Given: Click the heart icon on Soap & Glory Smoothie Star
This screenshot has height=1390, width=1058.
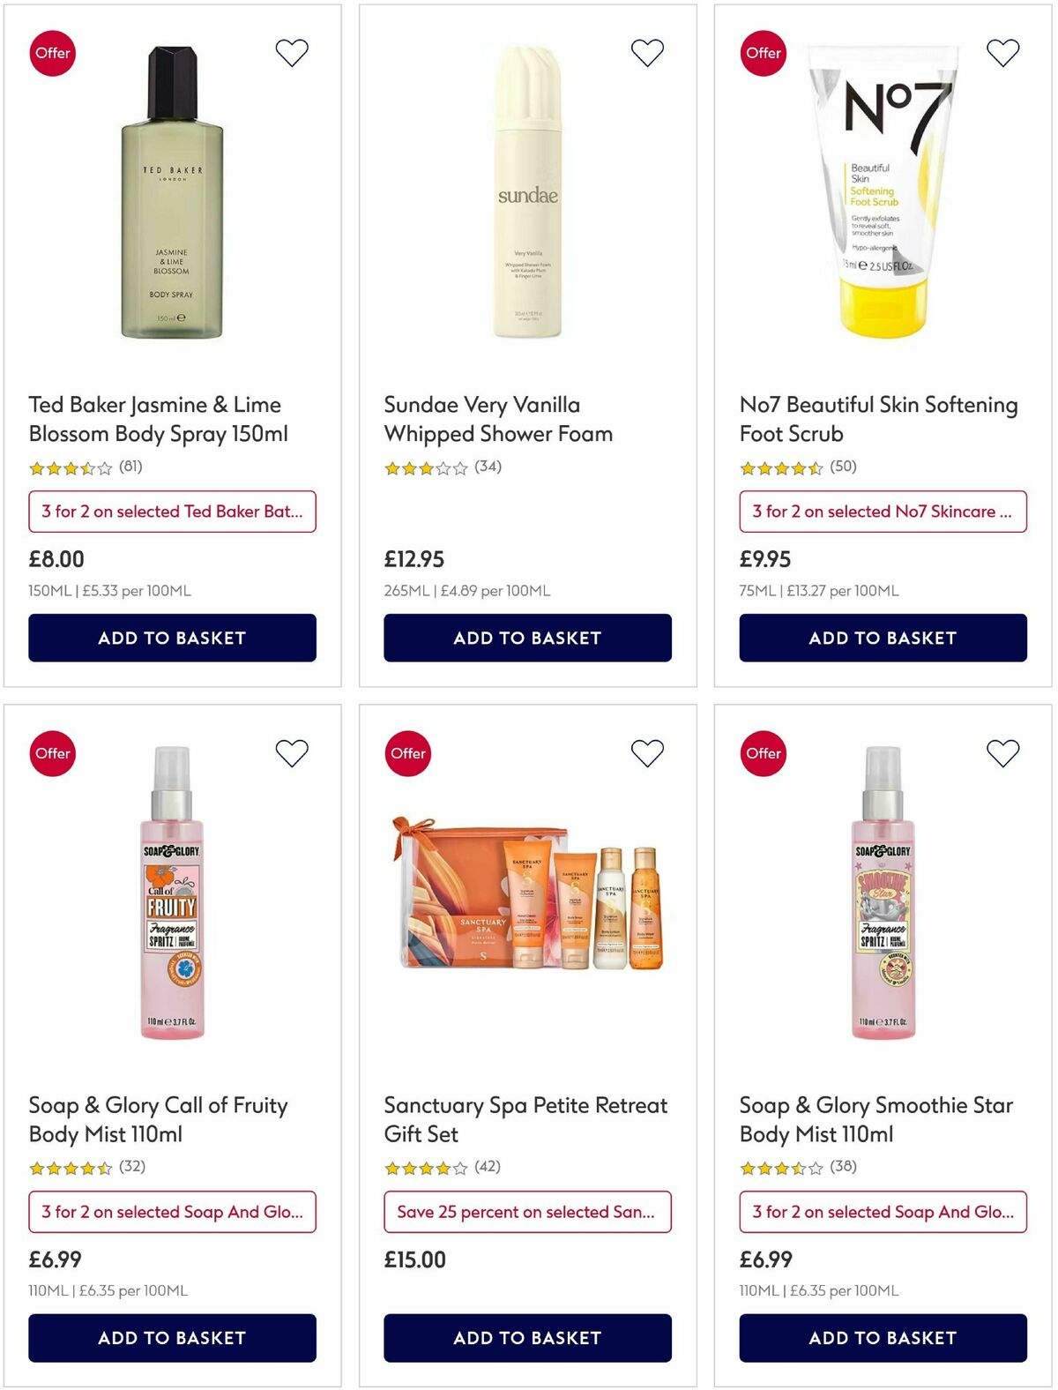Looking at the screenshot, I should coord(1002,753).
